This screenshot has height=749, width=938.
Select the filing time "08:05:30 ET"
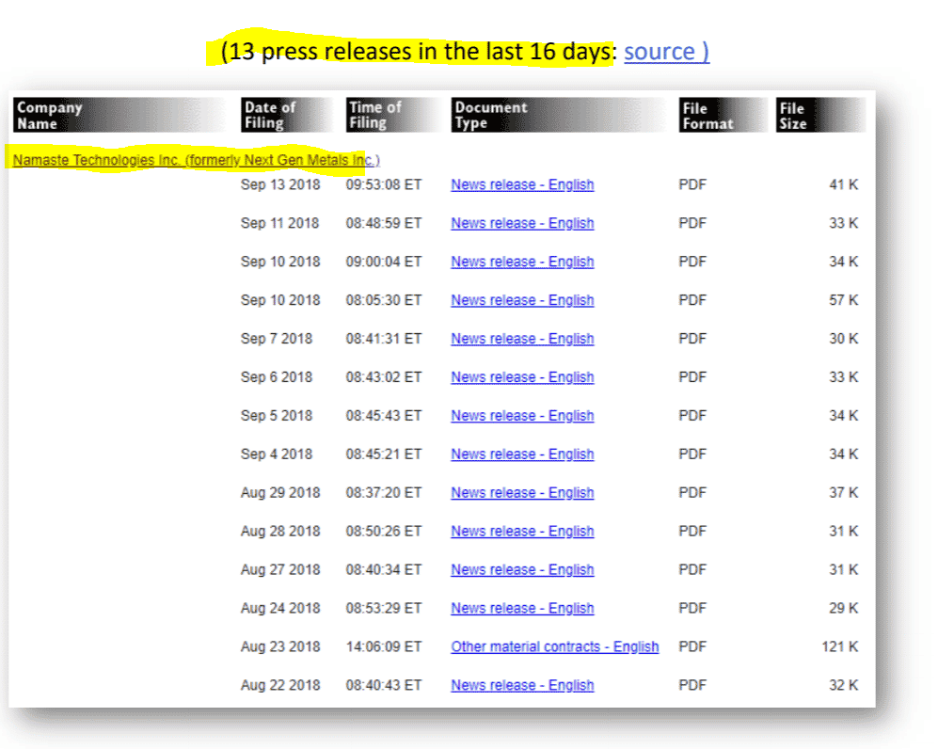coord(384,300)
